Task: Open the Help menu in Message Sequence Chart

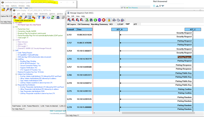Action: click(83, 16)
